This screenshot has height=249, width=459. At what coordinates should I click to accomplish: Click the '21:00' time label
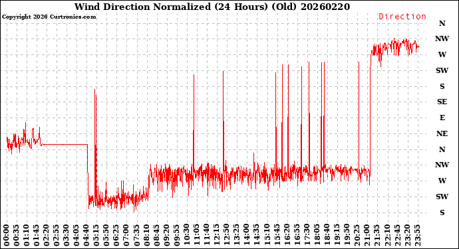click(x=367, y=236)
